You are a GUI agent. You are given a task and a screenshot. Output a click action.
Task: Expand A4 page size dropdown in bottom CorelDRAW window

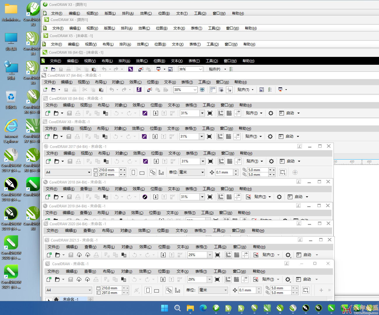point(90,290)
